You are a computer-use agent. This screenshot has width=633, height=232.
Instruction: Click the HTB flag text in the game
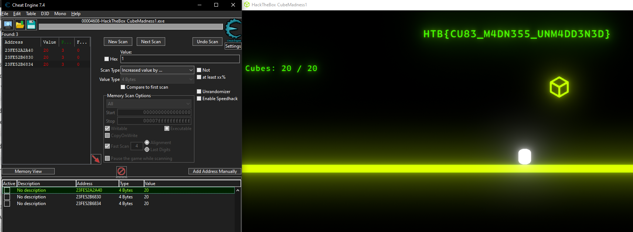coord(517,34)
